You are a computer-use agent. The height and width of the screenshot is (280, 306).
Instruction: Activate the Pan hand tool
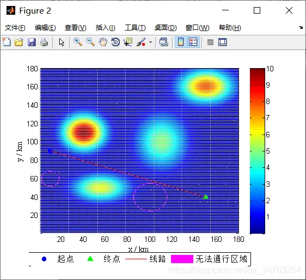click(x=103, y=42)
